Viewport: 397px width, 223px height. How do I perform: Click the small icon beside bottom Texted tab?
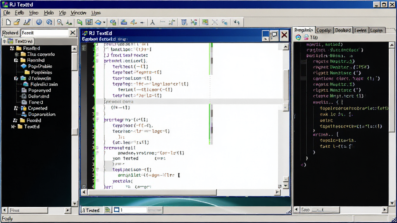click(x=108, y=210)
